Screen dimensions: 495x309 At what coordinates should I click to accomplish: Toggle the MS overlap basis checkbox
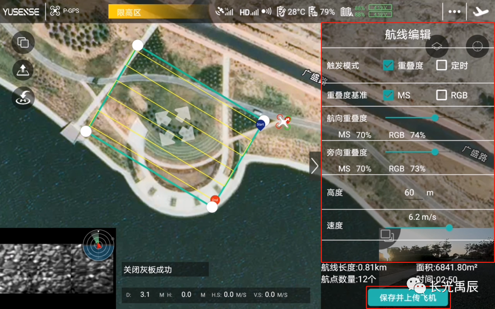[389, 95]
